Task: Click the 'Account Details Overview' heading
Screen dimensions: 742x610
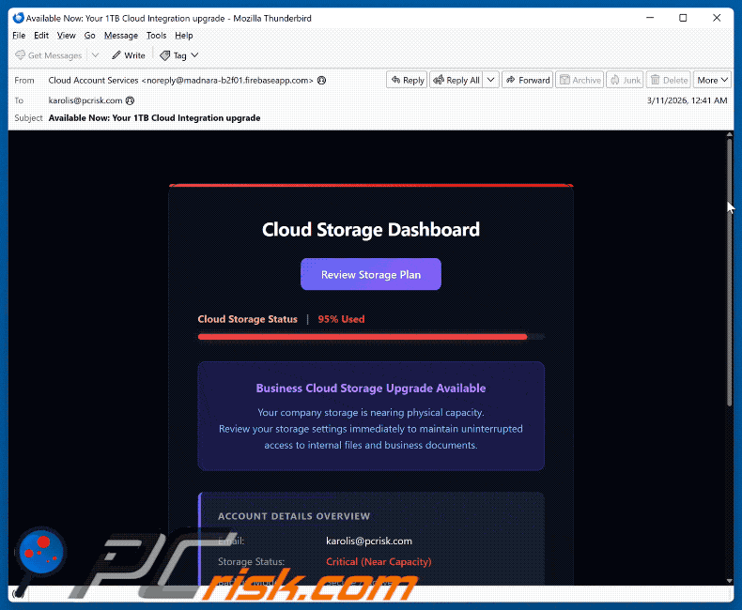Action: [x=294, y=516]
